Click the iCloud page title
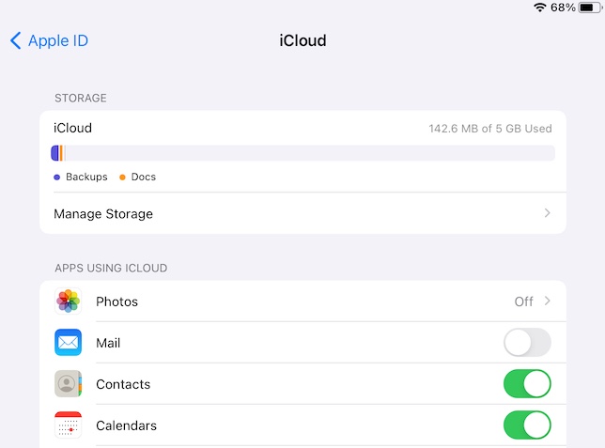Screen dimensions: 605x448 (302, 40)
